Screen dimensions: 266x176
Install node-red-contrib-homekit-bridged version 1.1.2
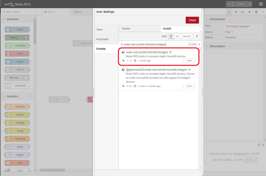coord(189,60)
